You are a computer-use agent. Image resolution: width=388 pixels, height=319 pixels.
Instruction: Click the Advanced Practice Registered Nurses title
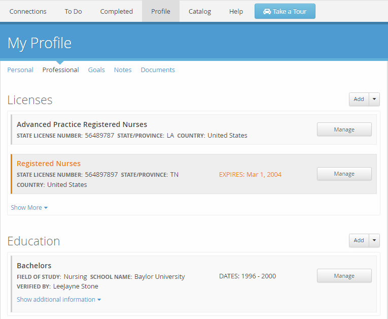(x=82, y=124)
